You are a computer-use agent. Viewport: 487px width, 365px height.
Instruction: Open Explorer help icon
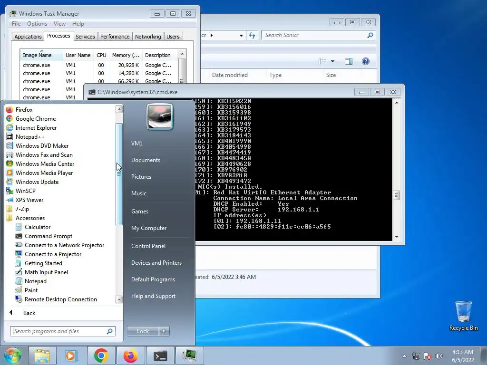(x=366, y=61)
